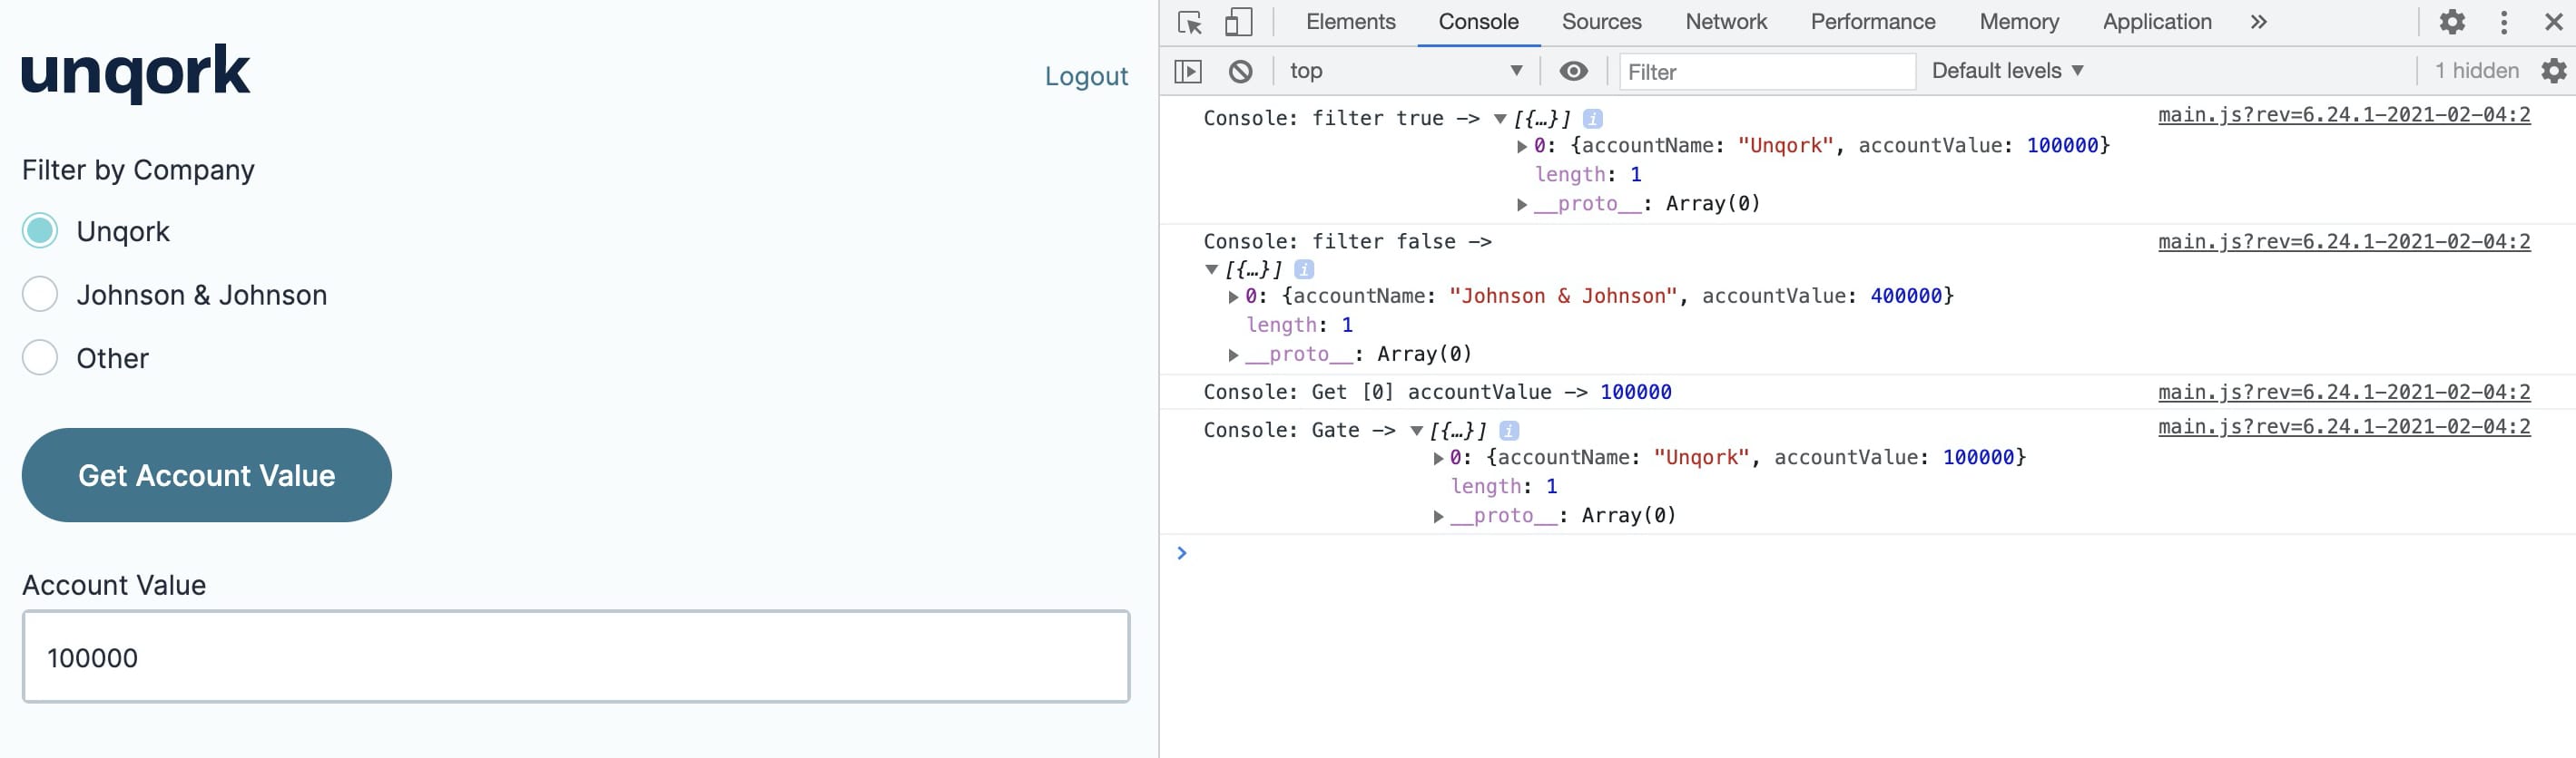The height and width of the screenshot is (758, 2576).
Task: Click length: 1 under filter true array
Action: (1588, 175)
